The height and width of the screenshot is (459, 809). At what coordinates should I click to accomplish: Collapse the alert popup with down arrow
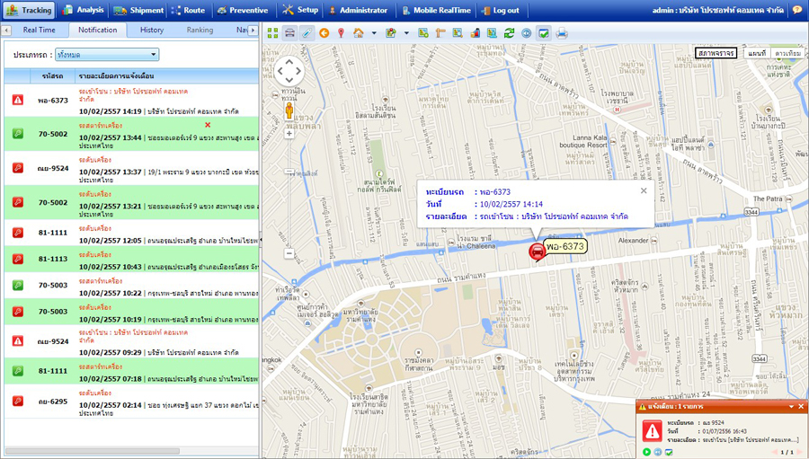pos(791,406)
